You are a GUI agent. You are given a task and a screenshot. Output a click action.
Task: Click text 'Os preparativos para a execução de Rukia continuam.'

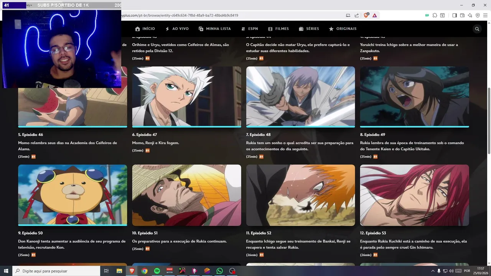(180, 242)
